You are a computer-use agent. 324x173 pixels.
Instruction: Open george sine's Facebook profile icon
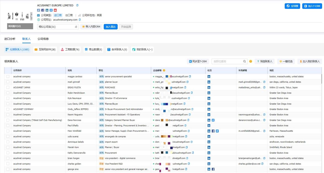click(213, 169)
